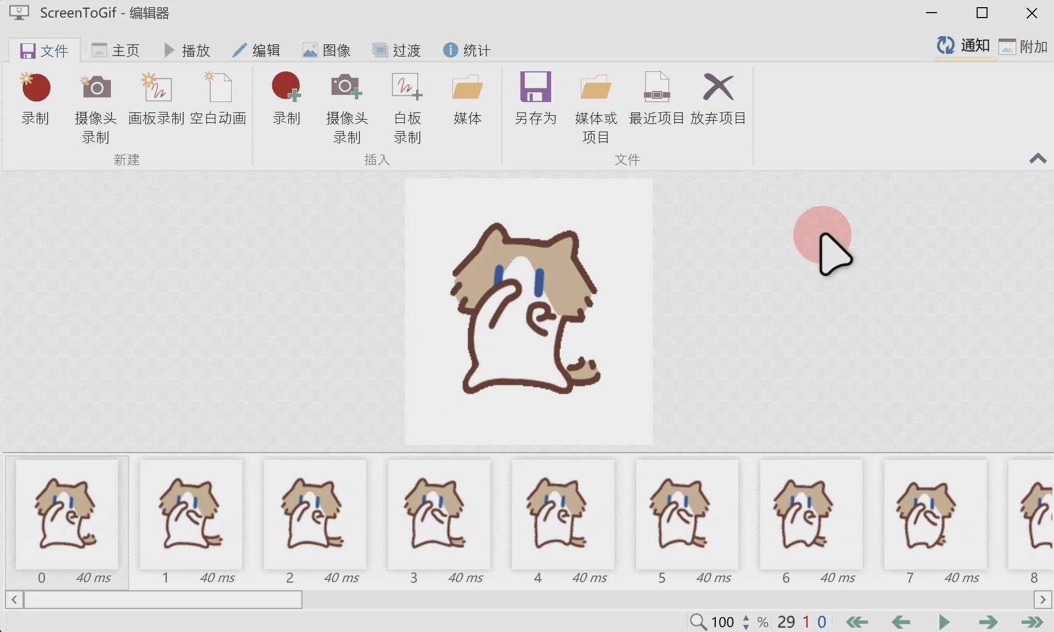Jump to the last frame
This screenshot has height=632, width=1054.
1032,622
